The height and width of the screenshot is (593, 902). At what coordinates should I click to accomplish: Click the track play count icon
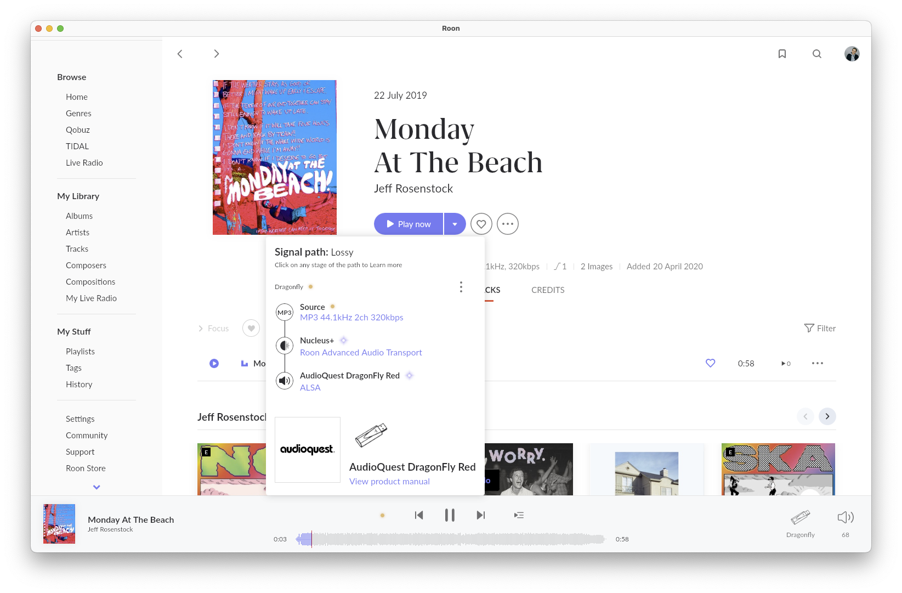(786, 364)
